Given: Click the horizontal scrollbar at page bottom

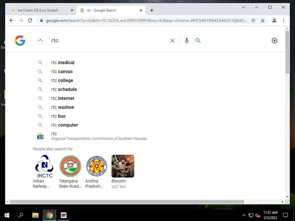Looking at the screenshot, I should pyautogui.click(x=127, y=202).
